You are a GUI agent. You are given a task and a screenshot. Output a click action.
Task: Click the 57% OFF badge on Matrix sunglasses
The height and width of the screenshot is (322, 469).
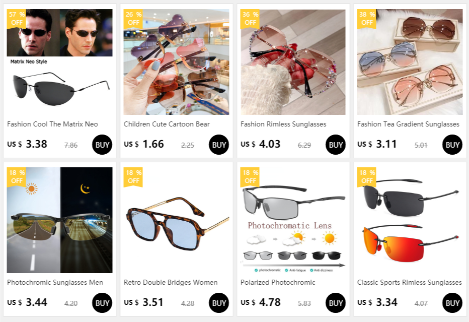pos(17,19)
